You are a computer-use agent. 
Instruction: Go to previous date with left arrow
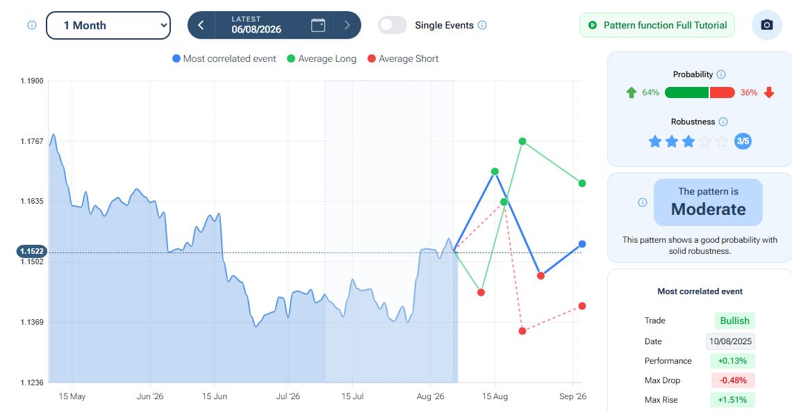coord(201,25)
